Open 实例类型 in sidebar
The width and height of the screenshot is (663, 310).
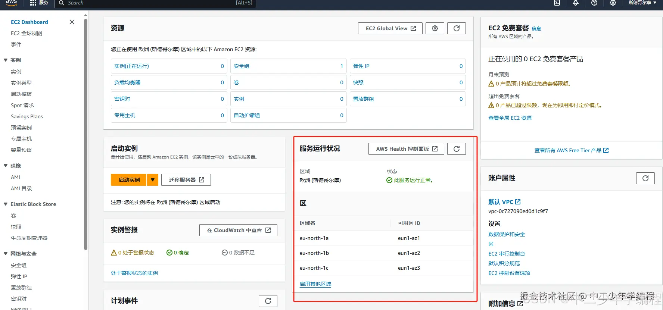tap(21, 83)
